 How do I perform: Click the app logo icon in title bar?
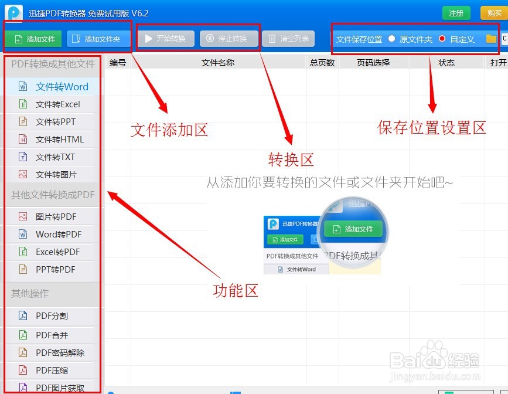tap(14, 13)
